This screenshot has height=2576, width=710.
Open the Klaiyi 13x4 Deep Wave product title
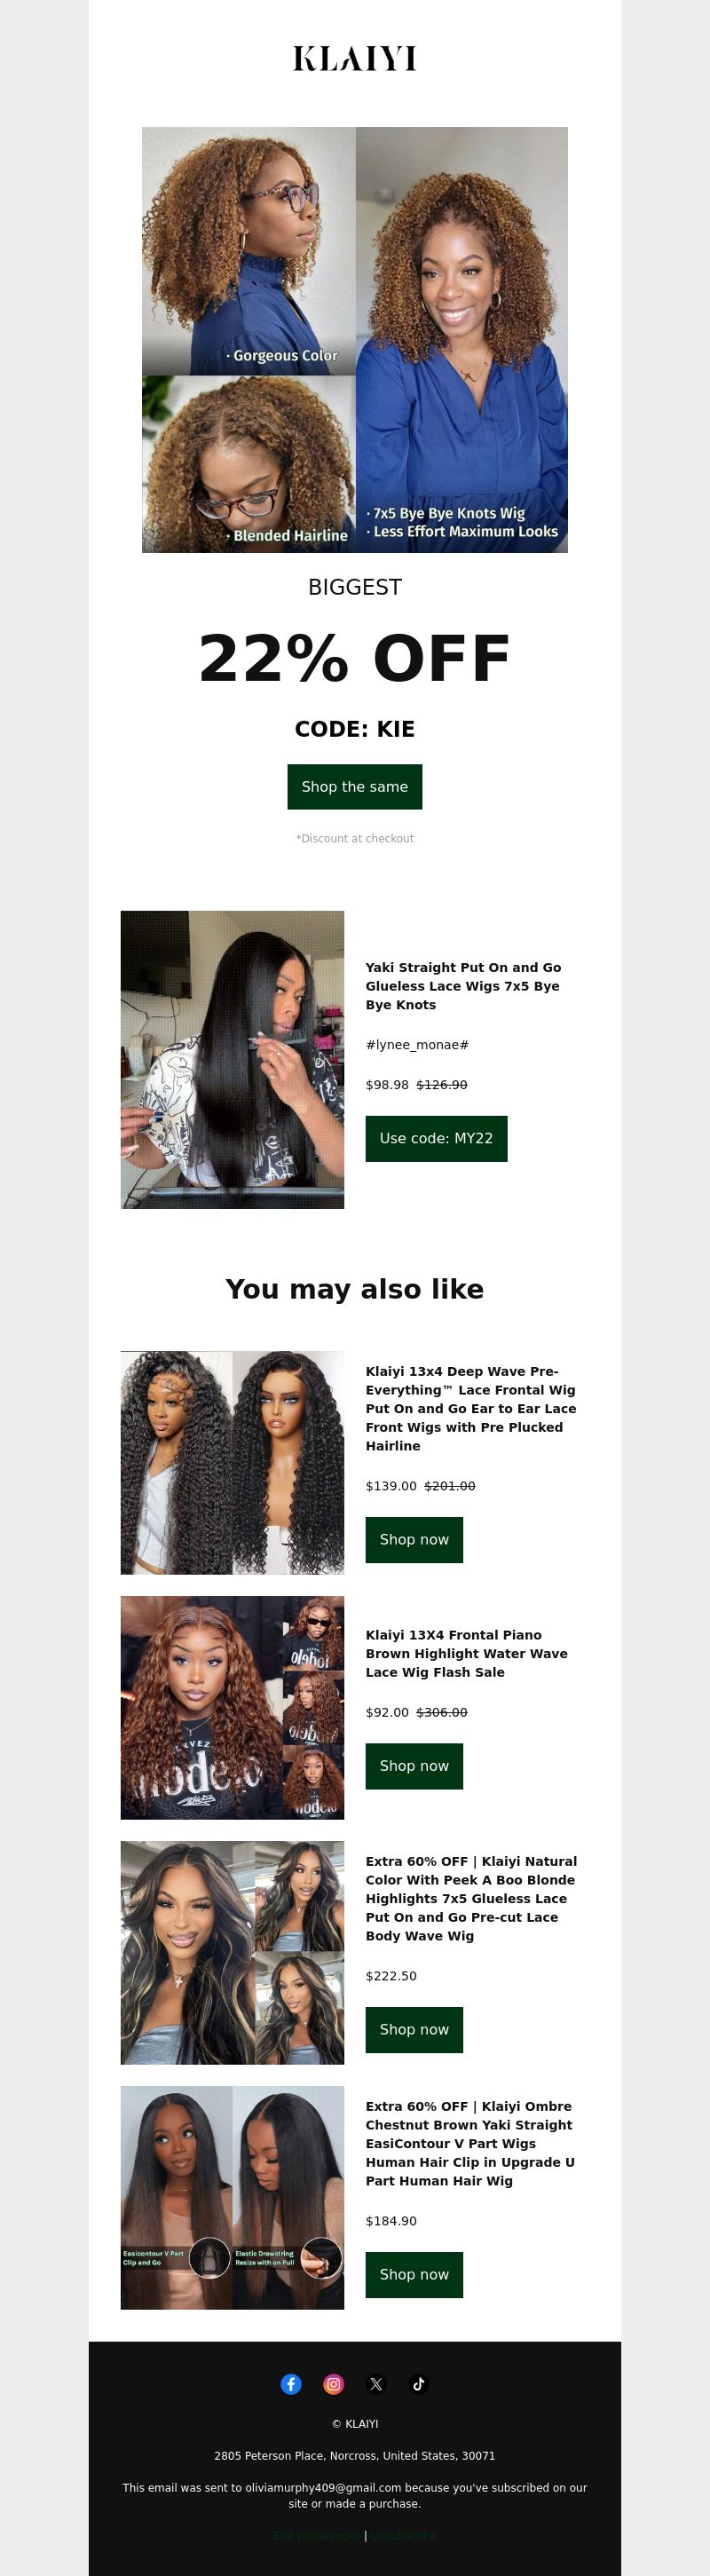click(x=471, y=1409)
